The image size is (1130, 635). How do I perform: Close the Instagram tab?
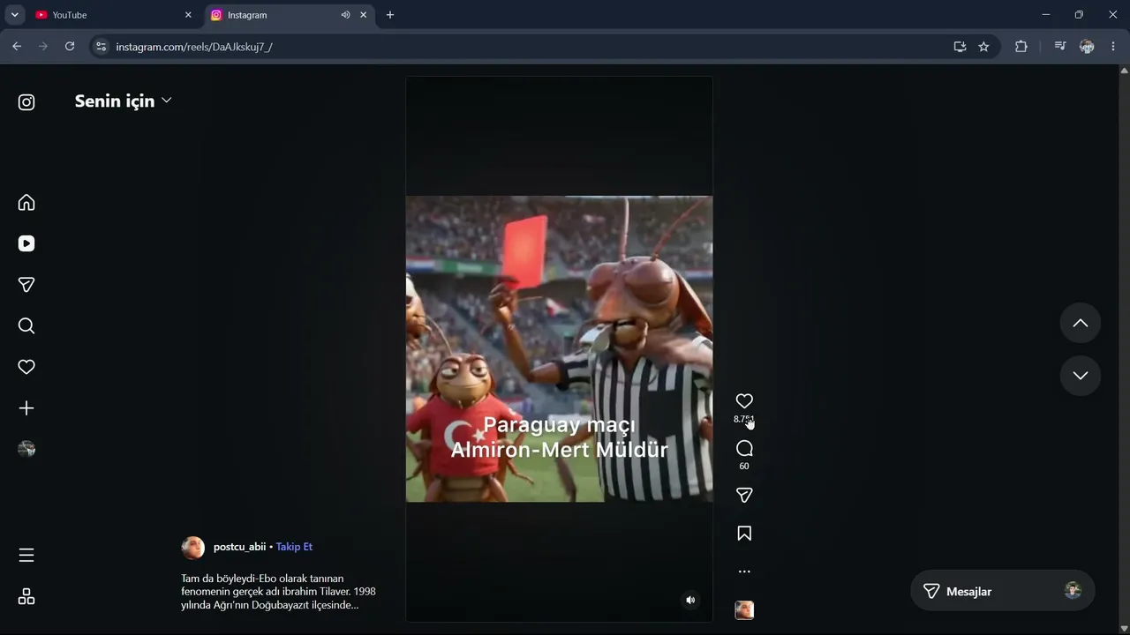[x=363, y=15]
